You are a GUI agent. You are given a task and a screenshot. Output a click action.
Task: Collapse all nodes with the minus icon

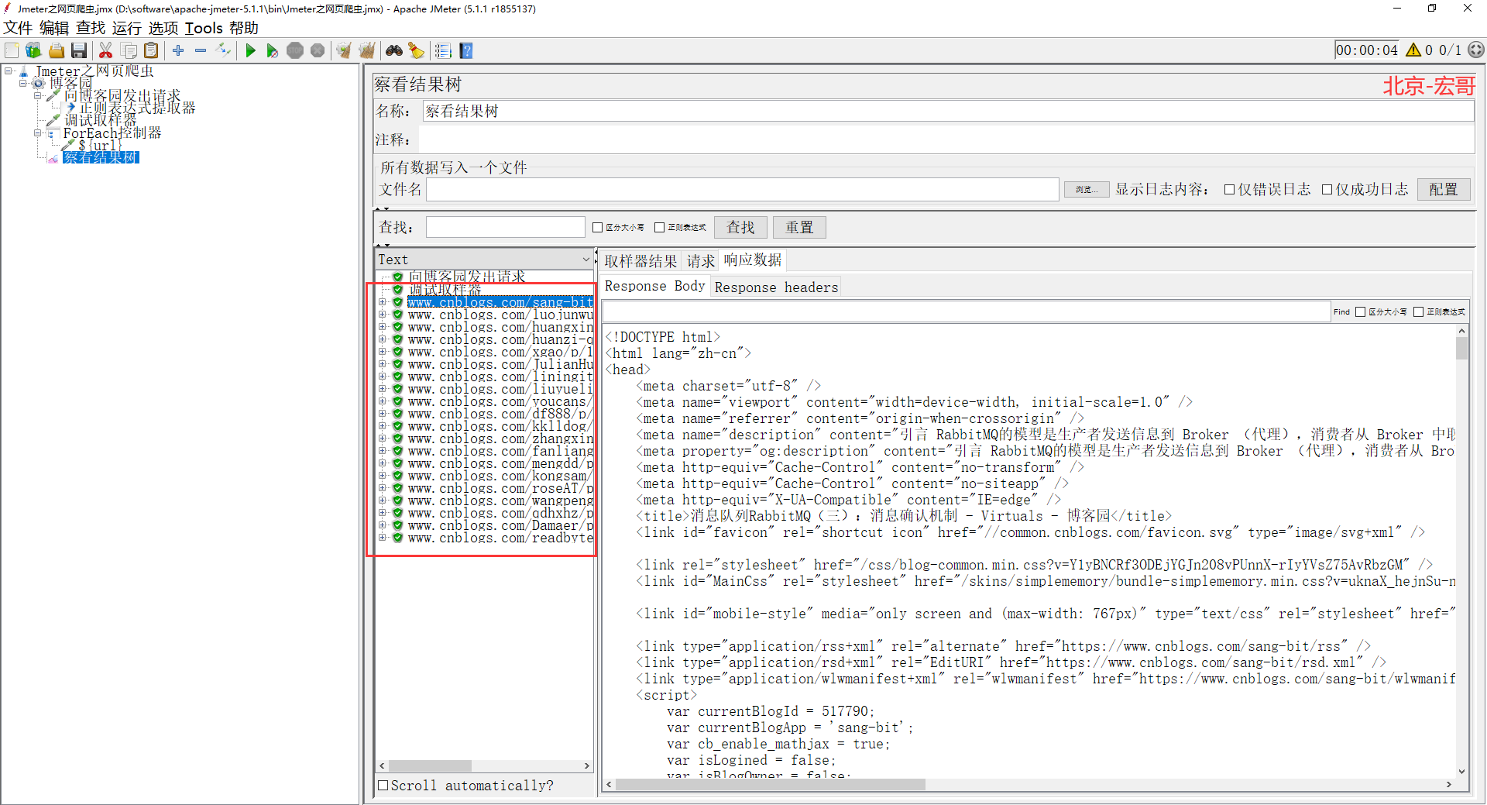[x=201, y=50]
